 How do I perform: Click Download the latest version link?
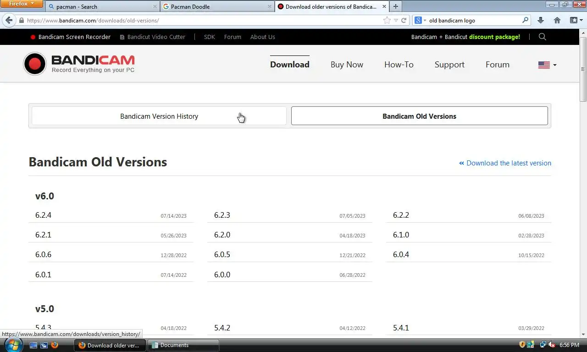pos(505,163)
